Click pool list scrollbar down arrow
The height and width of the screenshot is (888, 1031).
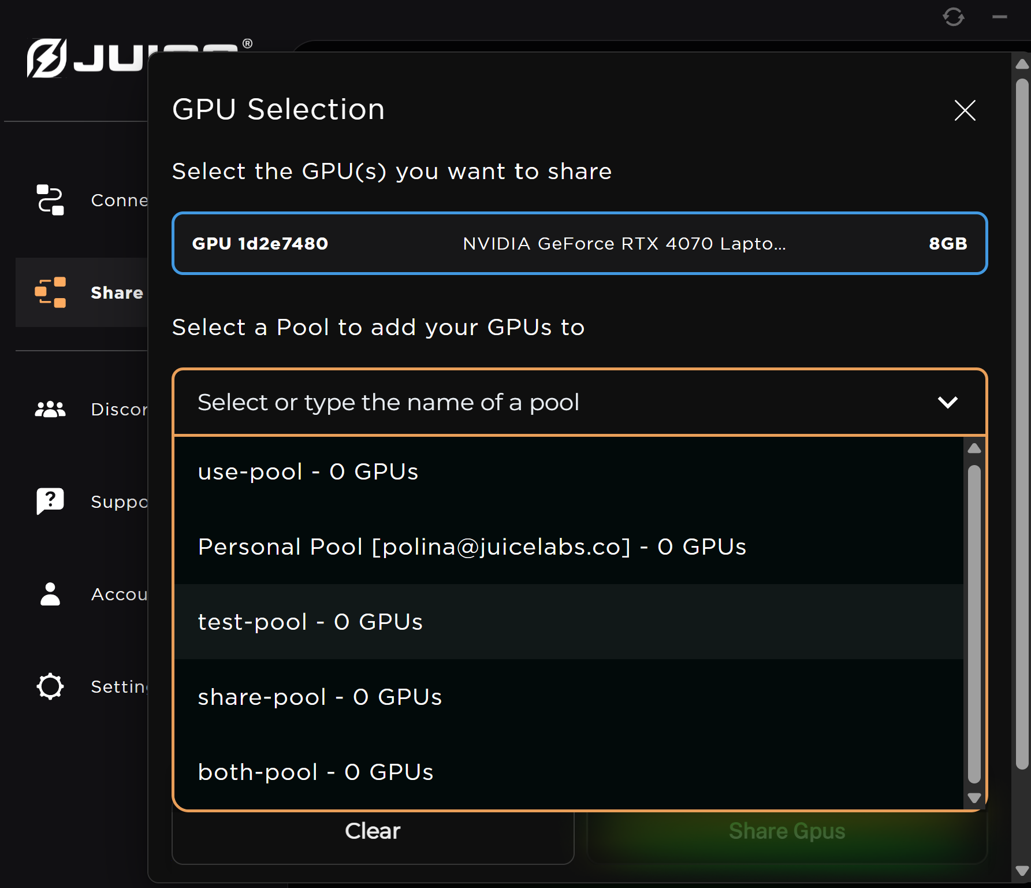coord(974,798)
